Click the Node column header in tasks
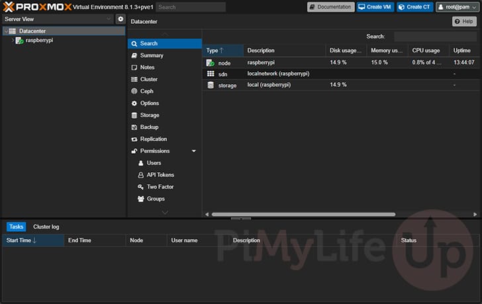The image size is (482, 304). pos(146,240)
